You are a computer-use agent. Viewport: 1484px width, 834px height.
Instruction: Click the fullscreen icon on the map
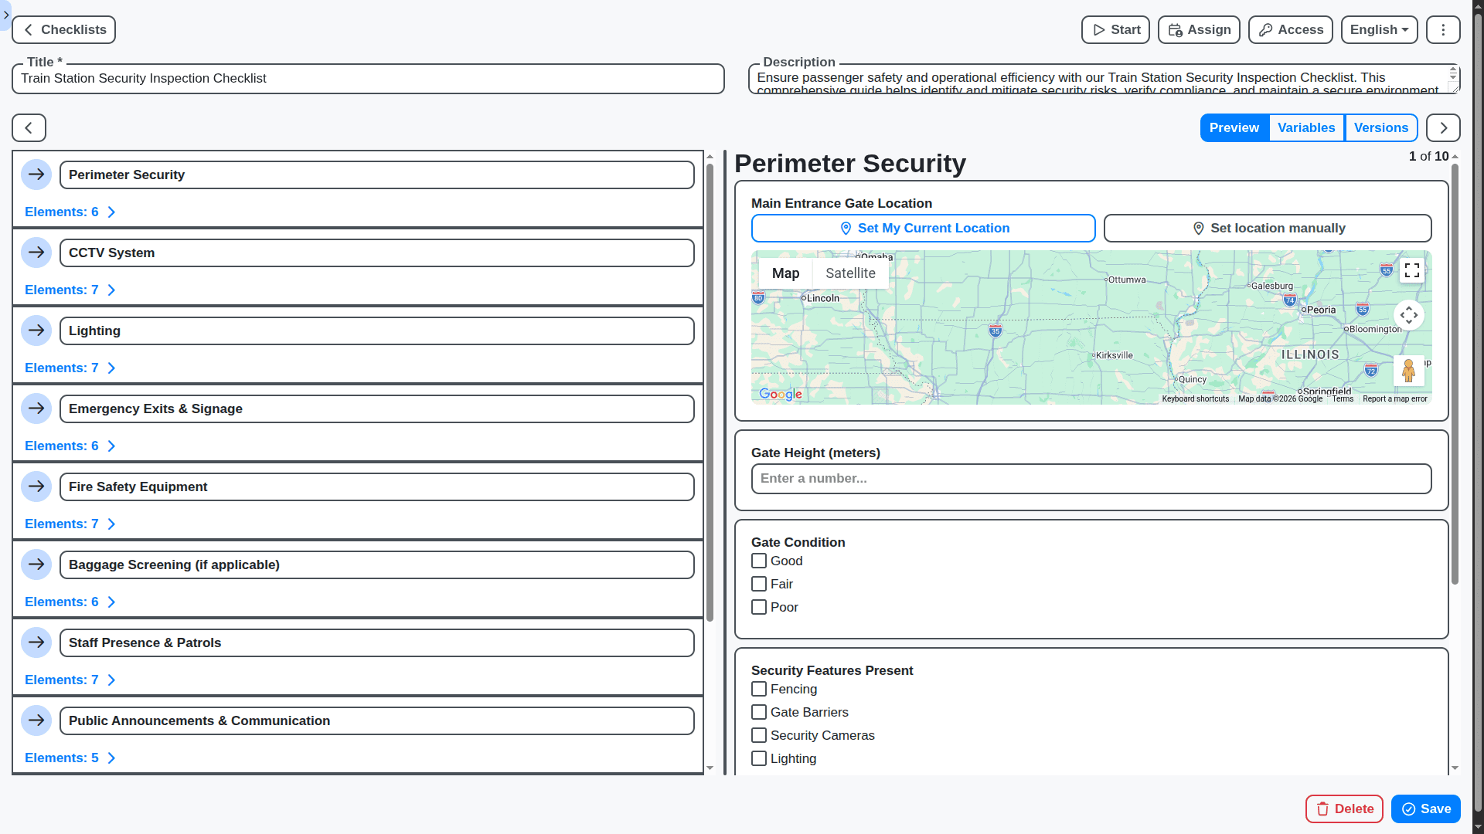click(1411, 270)
